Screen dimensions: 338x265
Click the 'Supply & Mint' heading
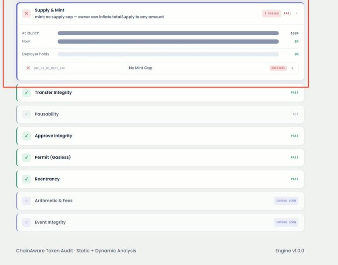point(50,10)
